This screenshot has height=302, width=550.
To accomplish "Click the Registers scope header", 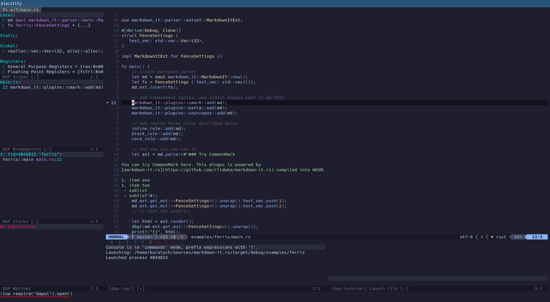I will (13, 61).
